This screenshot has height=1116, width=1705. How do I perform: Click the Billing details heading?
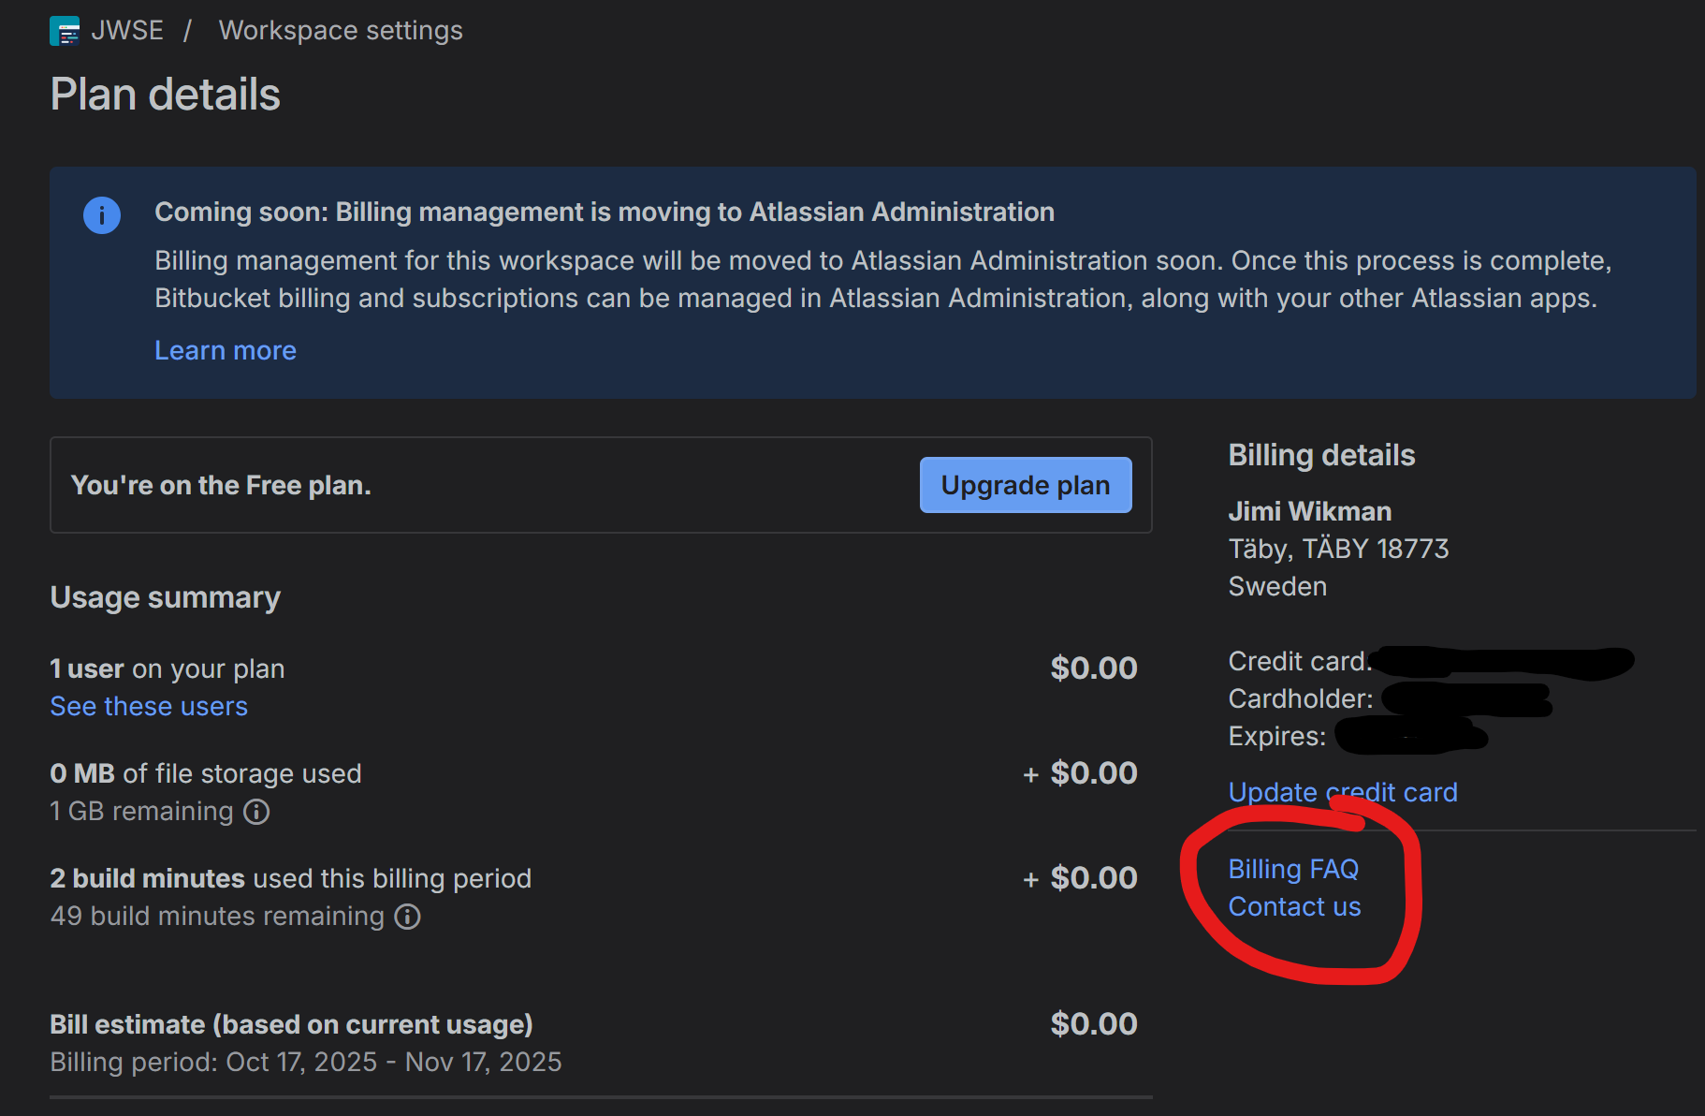pyautogui.click(x=1321, y=455)
